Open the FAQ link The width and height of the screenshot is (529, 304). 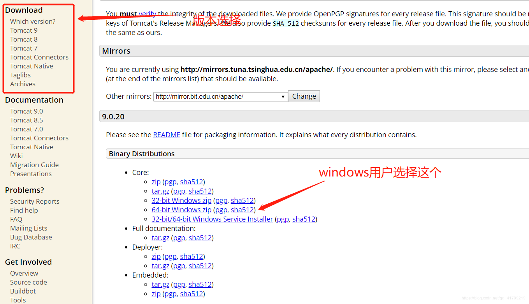coord(16,219)
